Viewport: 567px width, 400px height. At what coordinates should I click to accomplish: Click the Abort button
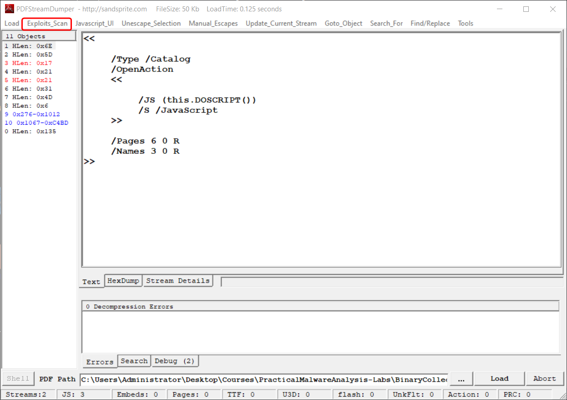[544, 379]
